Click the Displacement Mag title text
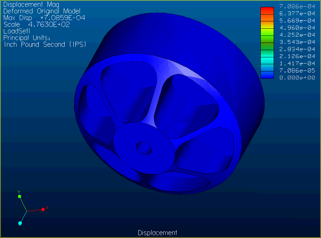This screenshot has width=321, height=238. 31,5
